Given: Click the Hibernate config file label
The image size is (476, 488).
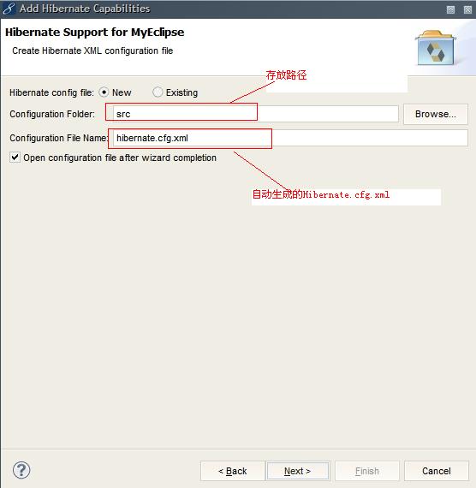Looking at the screenshot, I should coord(51,92).
